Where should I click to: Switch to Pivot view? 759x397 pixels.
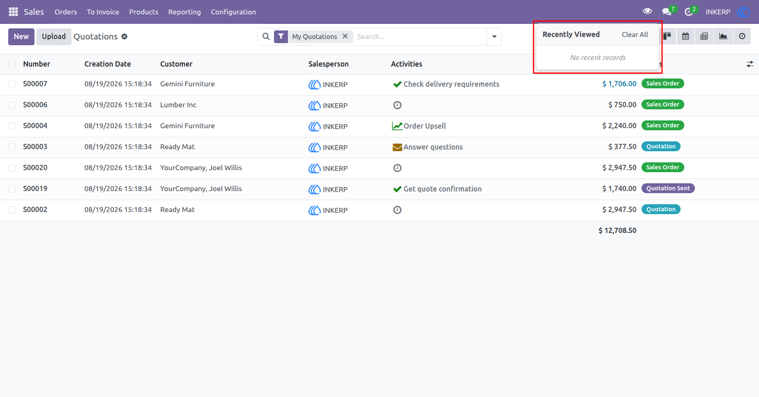(x=704, y=37)
